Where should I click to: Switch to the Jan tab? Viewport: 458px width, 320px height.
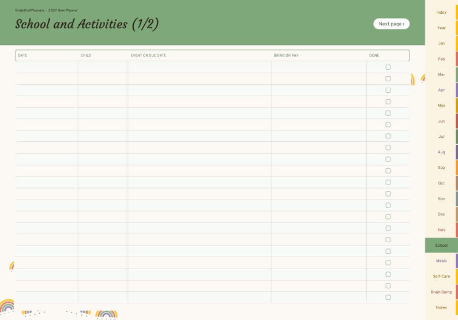coord(441,43)
